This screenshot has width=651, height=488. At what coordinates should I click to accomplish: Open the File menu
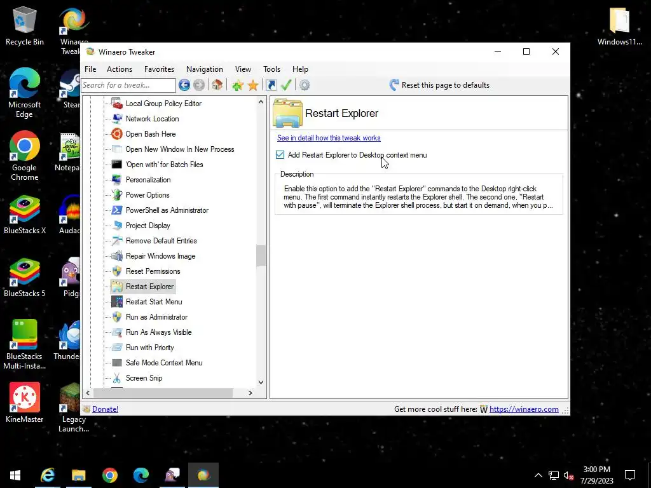click(x=90, y=69)
